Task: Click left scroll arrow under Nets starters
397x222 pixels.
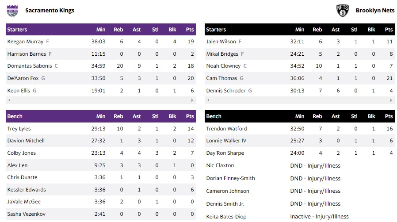Action: pos(208,100)
